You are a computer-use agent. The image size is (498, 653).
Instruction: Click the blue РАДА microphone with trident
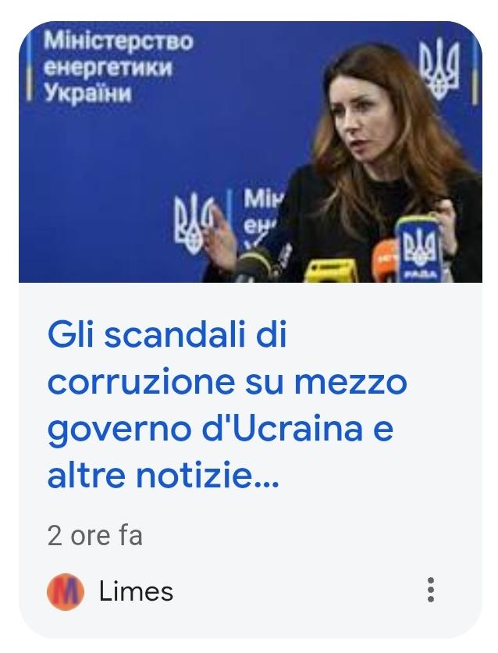pyautogui.click(x=418, y=249)
